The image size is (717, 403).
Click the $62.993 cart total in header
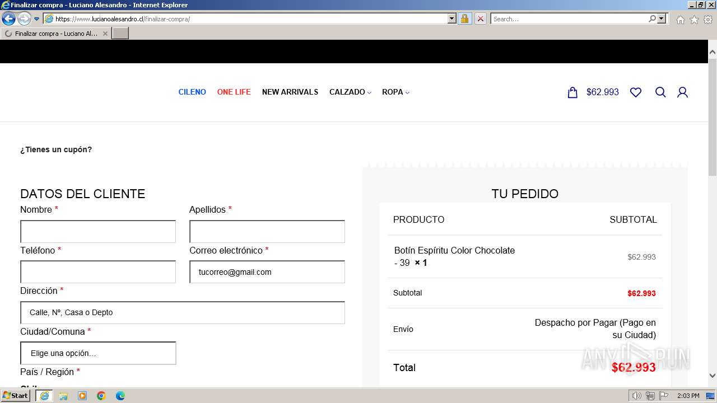click(603, 92)
